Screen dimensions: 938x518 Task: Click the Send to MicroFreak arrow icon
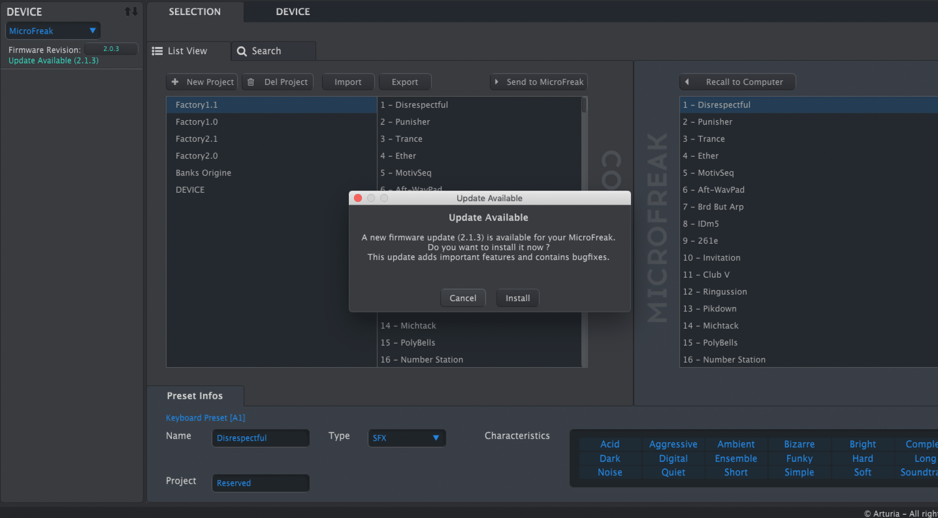click(x=496, y=82)
